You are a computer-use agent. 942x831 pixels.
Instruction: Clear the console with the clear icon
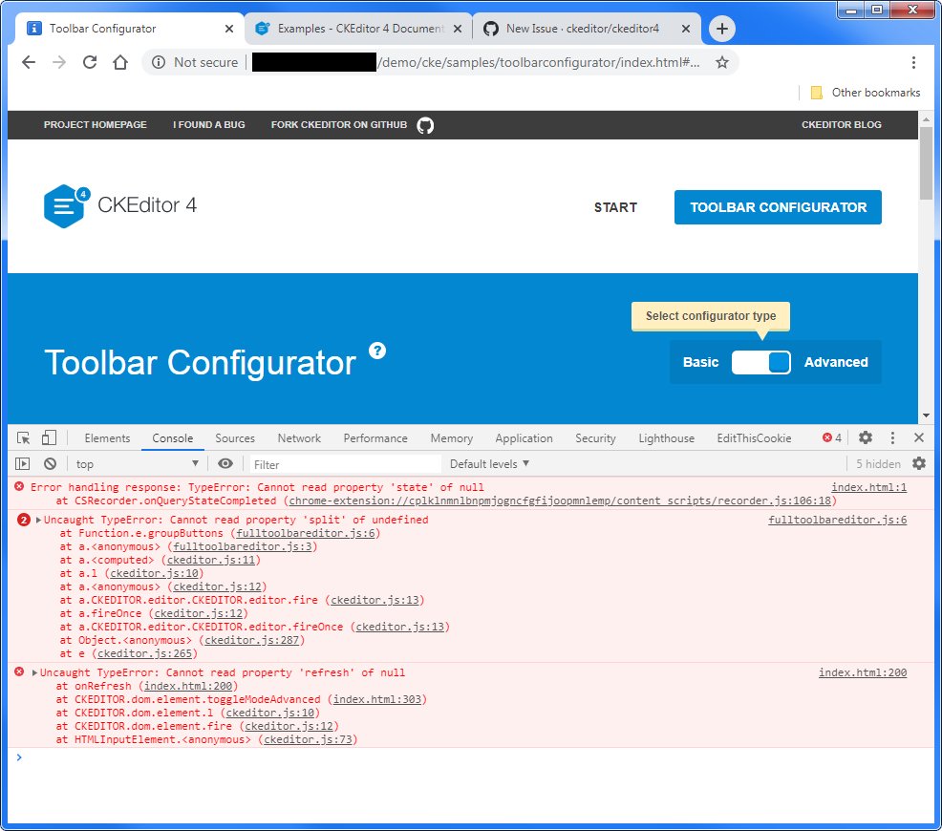point(48,463)
